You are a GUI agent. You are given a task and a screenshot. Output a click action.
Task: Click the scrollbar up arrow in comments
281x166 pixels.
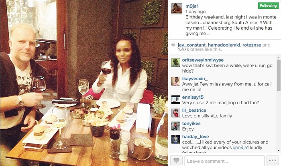click(x=279, y=58)
